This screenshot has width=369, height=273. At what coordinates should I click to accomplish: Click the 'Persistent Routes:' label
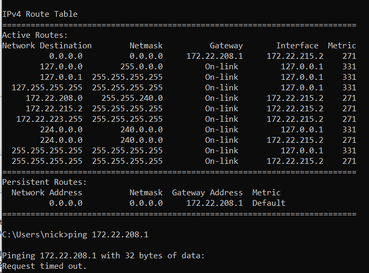click(x=45, y=182)
